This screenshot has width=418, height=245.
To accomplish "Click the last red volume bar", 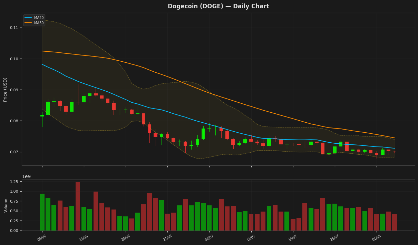I will coord(395,222).
